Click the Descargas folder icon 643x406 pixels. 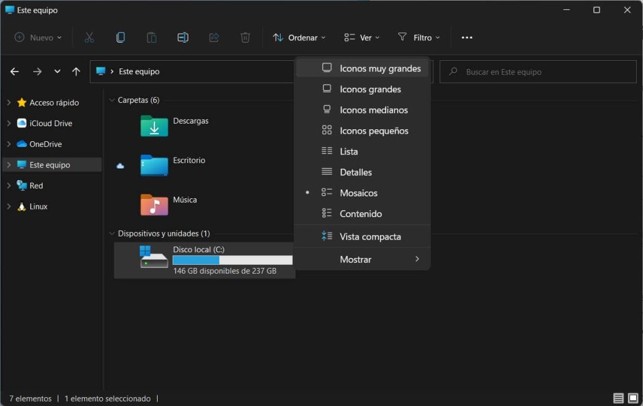click(154, 126)
